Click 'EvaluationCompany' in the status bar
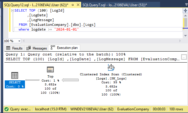 pyautogui.click(x=133, y=109)
